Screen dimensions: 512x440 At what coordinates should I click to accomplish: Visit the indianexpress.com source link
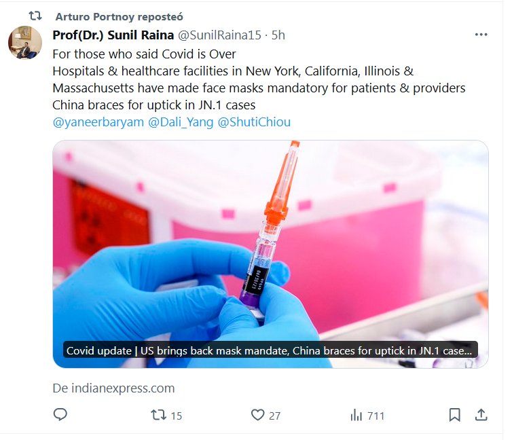click(x=113, y=388)
